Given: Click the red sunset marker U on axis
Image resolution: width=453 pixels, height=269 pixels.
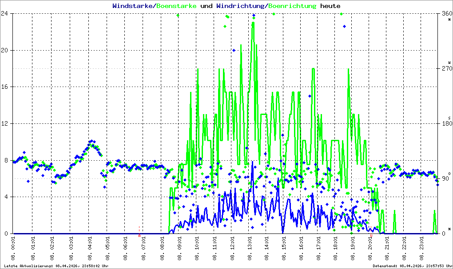Looking at the screenshot, I should click(x=371, y=236).
